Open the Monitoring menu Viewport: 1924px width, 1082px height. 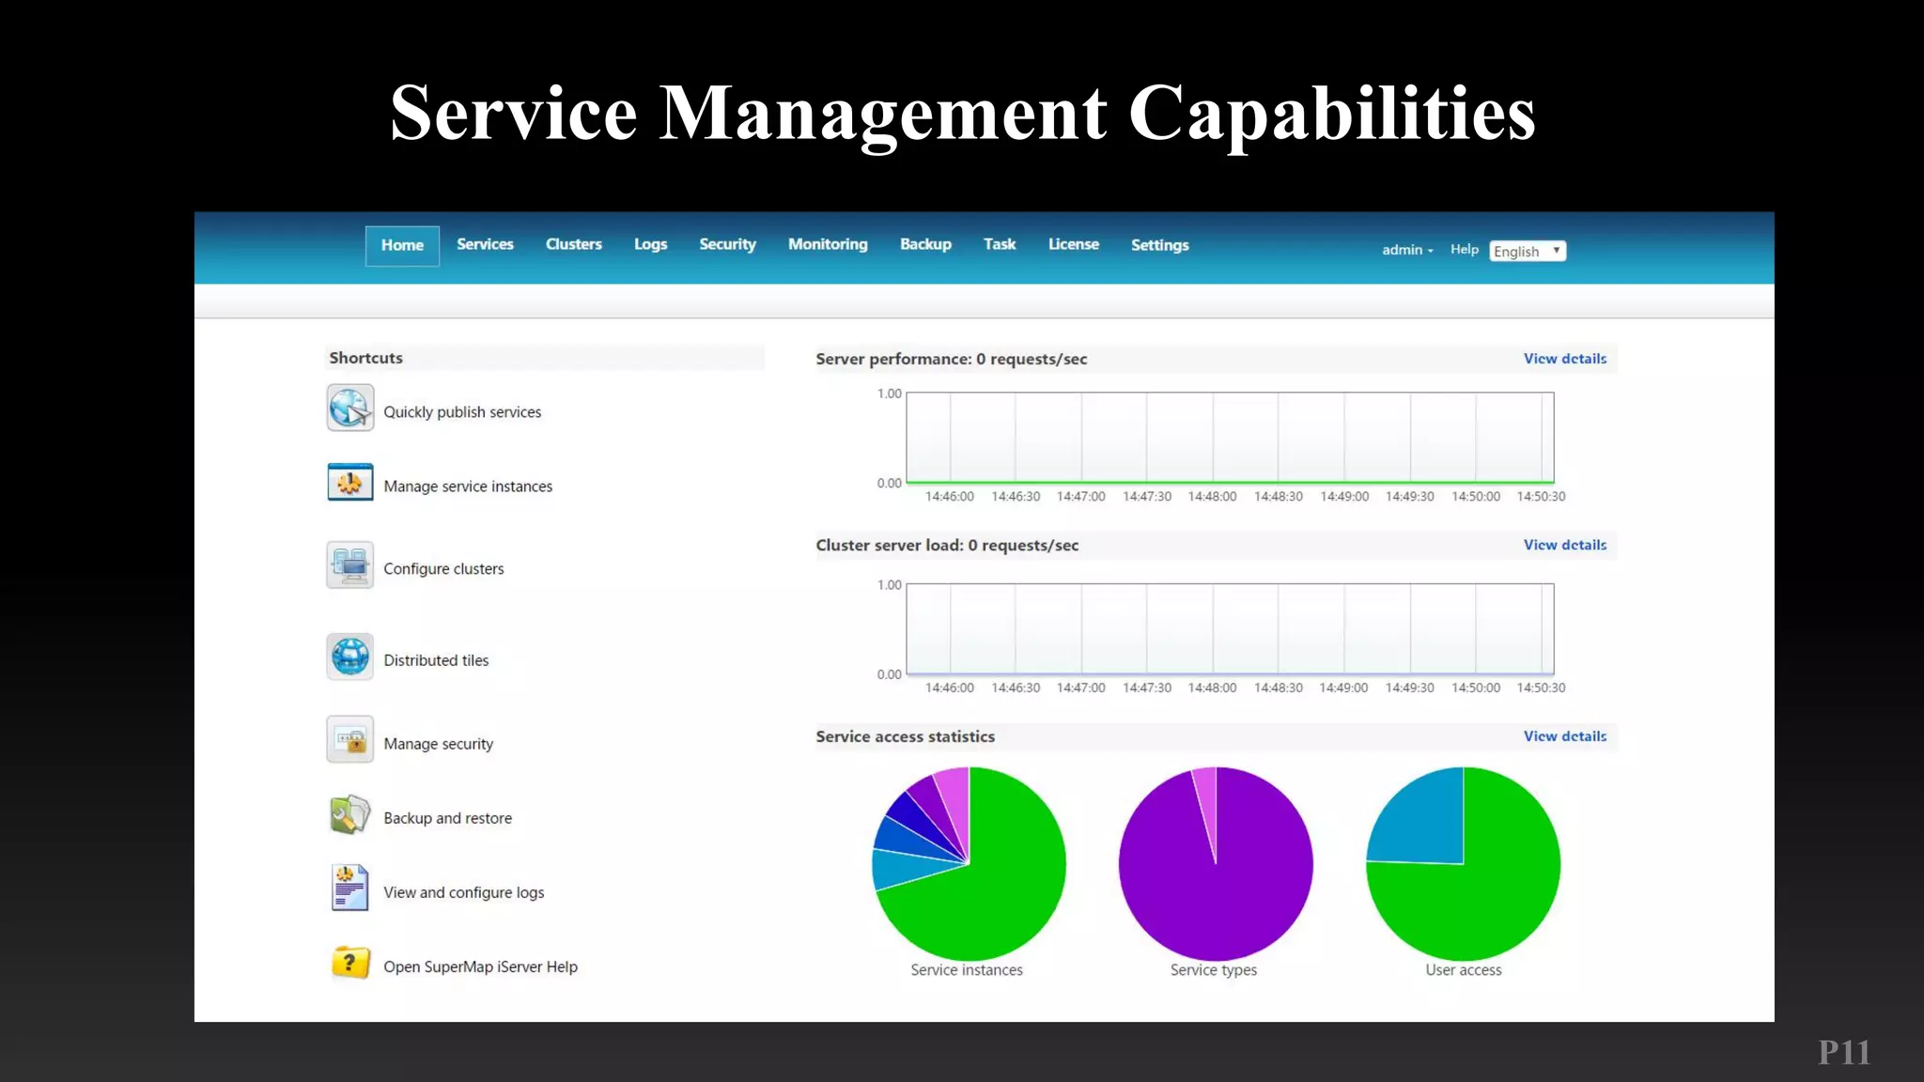pyautogui.click(x=828, y=244)
